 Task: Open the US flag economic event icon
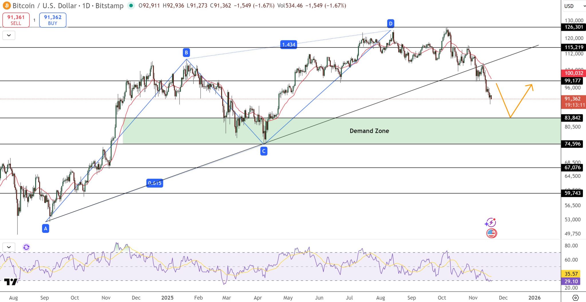coord(492,233)
